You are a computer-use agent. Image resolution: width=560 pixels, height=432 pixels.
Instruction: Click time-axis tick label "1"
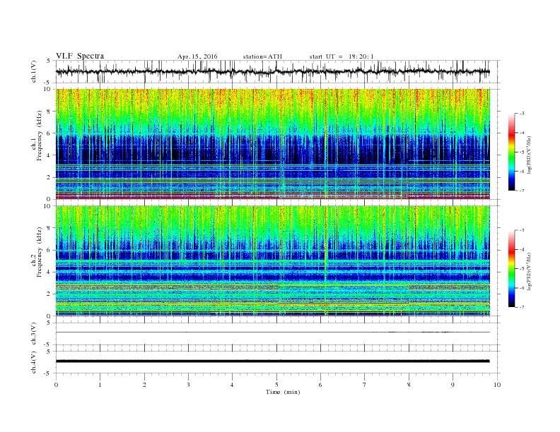click(x=100, y=385)
